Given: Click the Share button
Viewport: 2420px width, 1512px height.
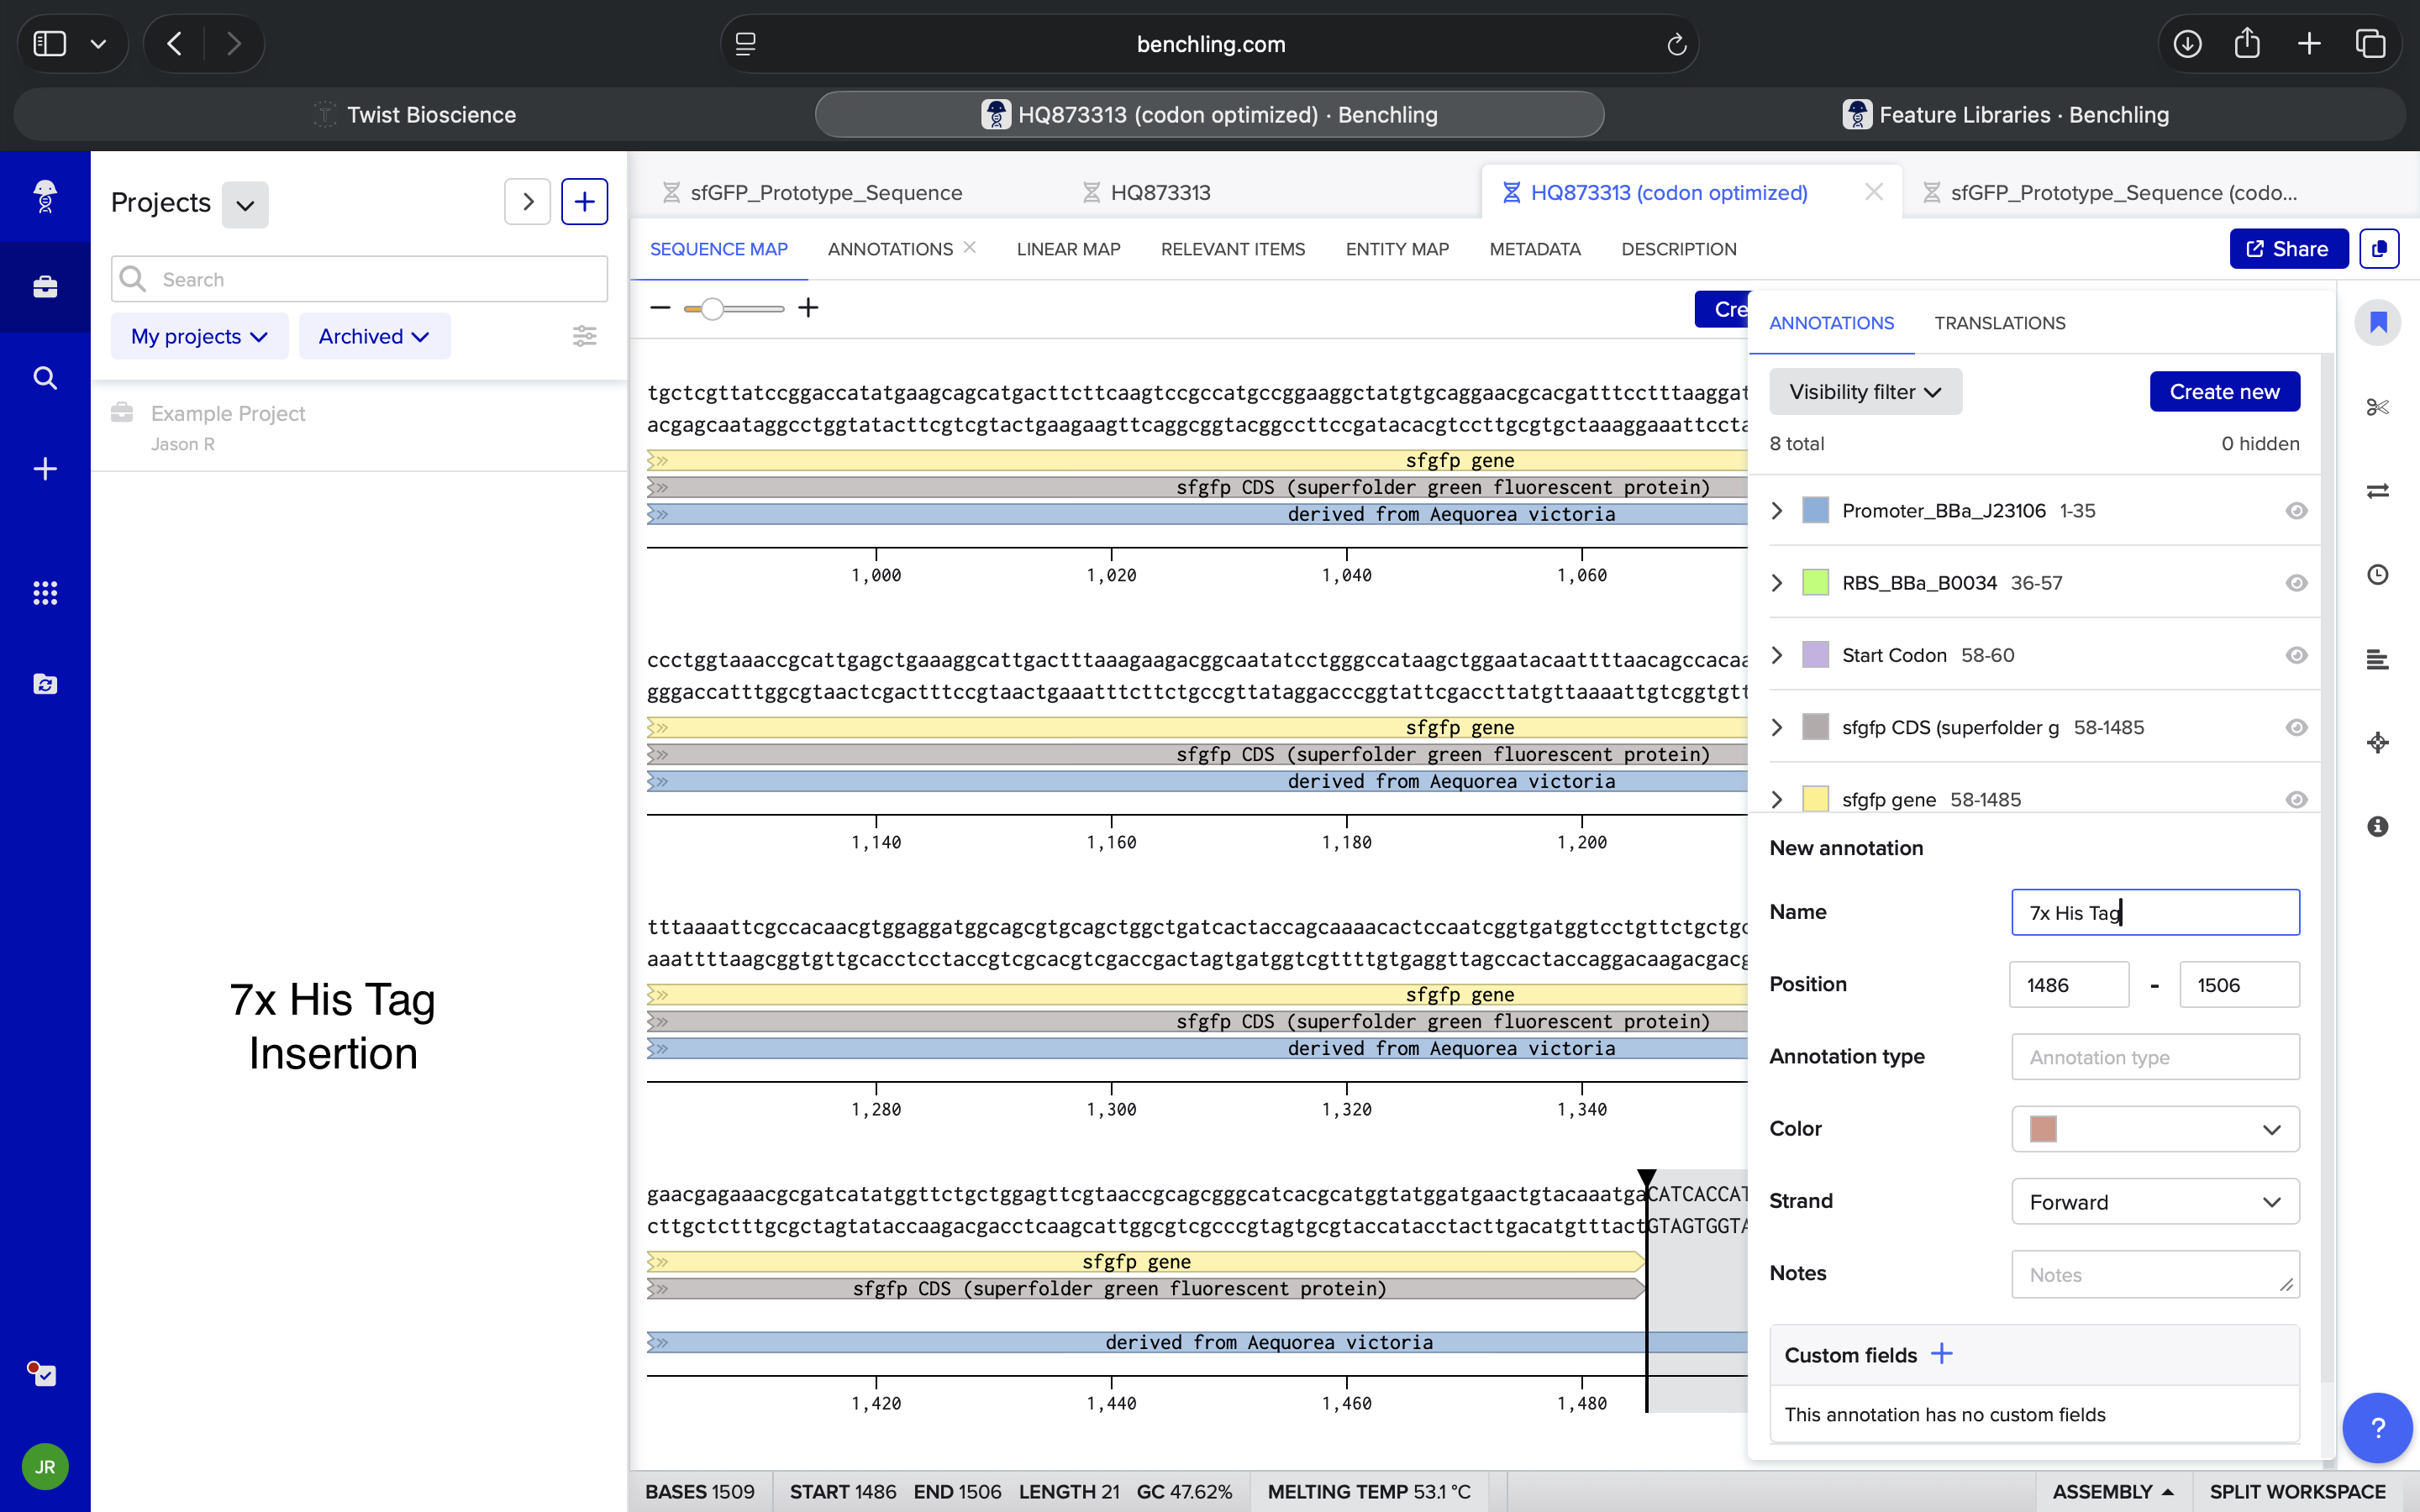Looking at the screenshot, I should pos(2288,249).
